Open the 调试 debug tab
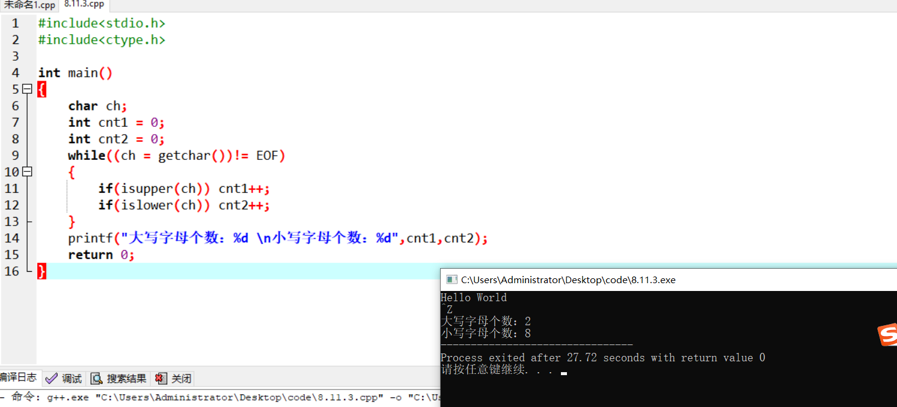The width and height of the screenshot is (897, 407). [x=64, y=378]
